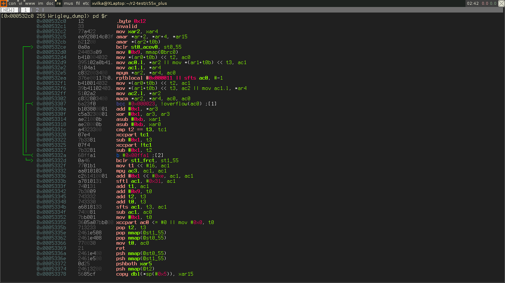
Task: Select the [NEW] terminal tab
Action: (x=9, y=10)
